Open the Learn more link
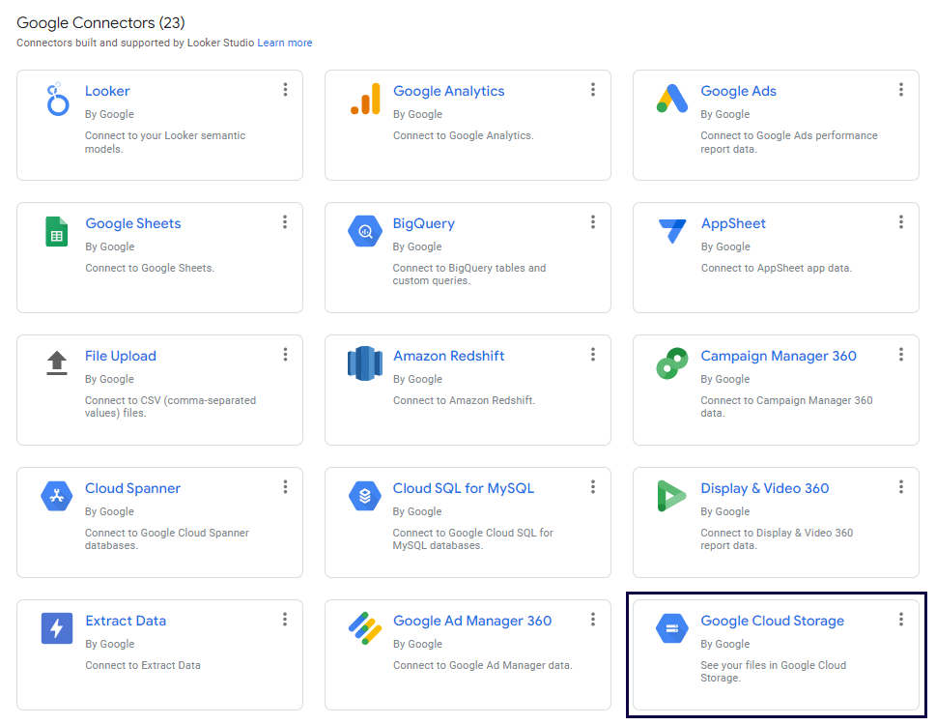Viewport: 936px width, 725px height. point(285,43)
